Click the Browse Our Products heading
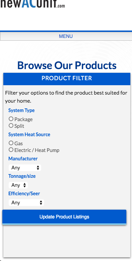 pos(67,65)
